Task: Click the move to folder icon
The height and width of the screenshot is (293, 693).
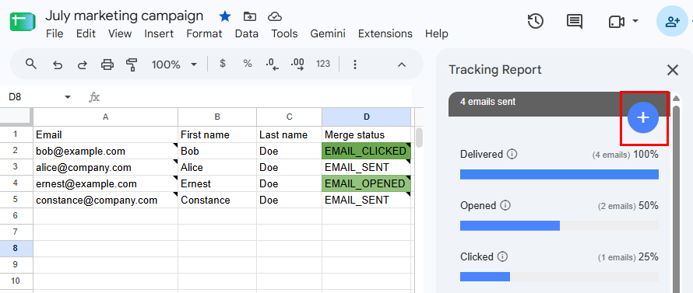Action: [x=250, y=17]
